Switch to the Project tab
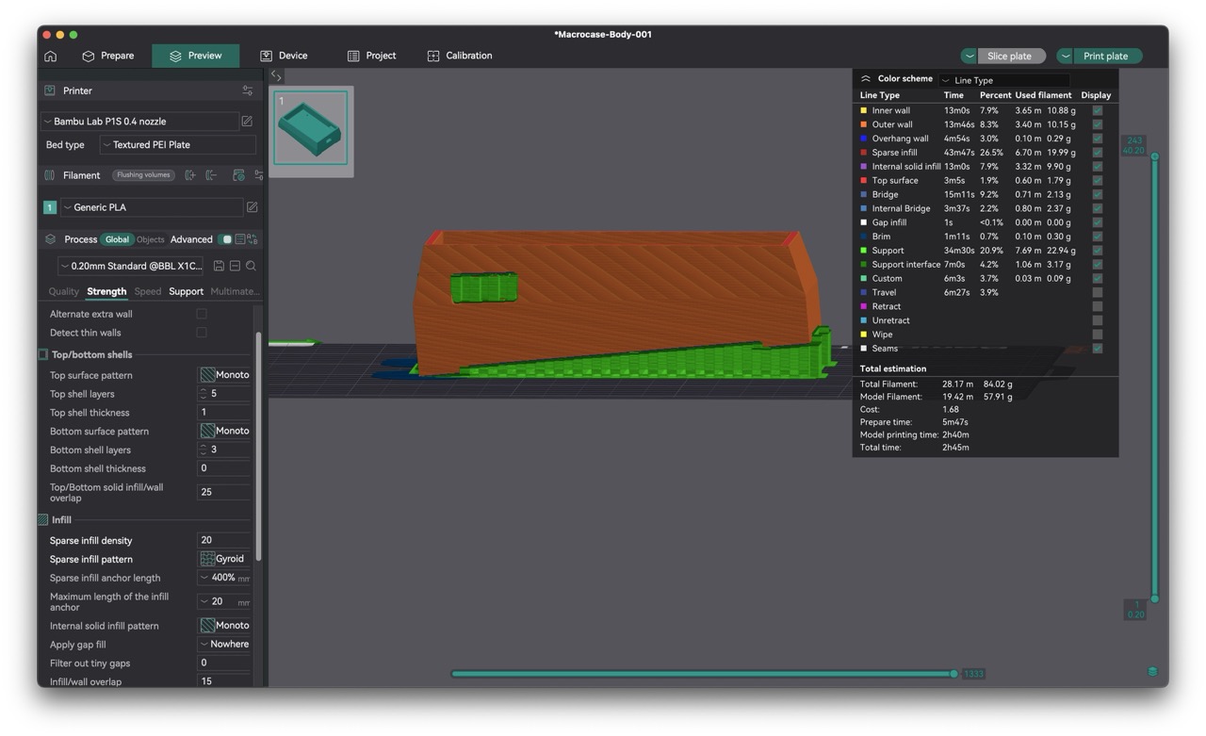 tap(371, 56)
